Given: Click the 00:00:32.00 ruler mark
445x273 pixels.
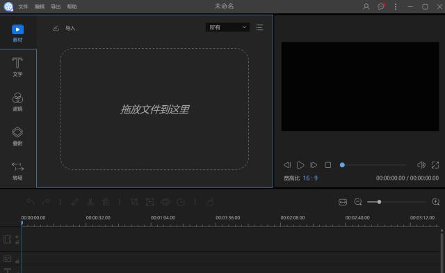Looking at the screenshot, I should 98,217.
